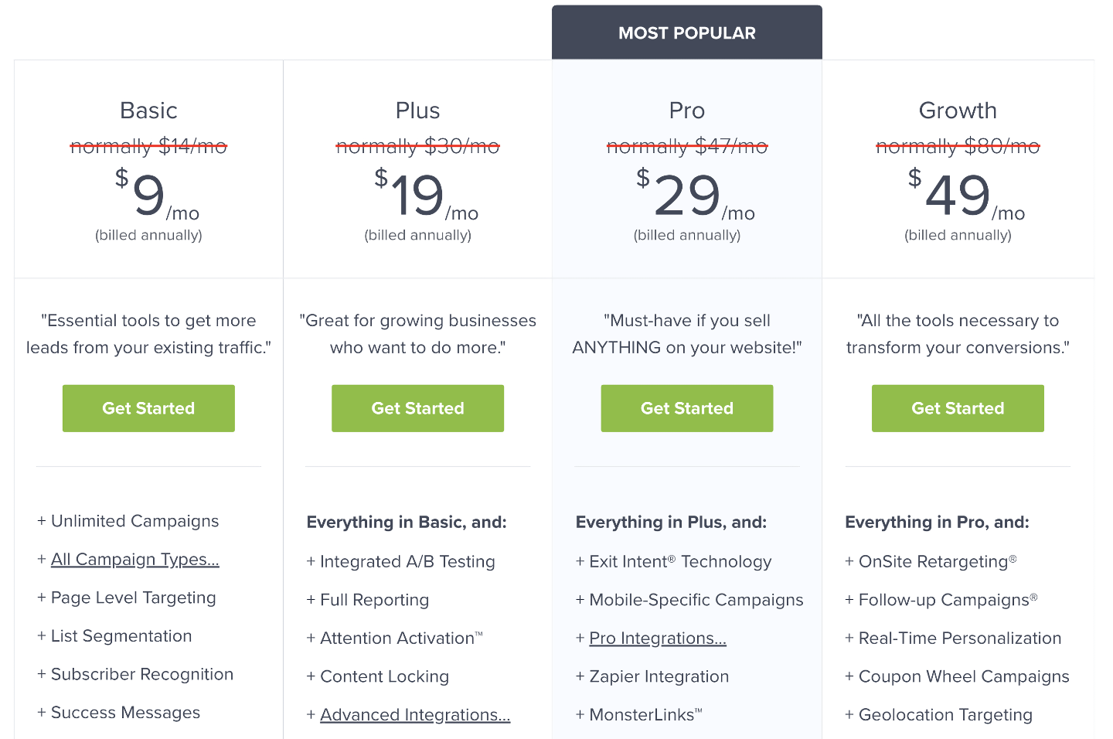Select the Basic plan heading
1113x739 pixels.
[148, 111]
